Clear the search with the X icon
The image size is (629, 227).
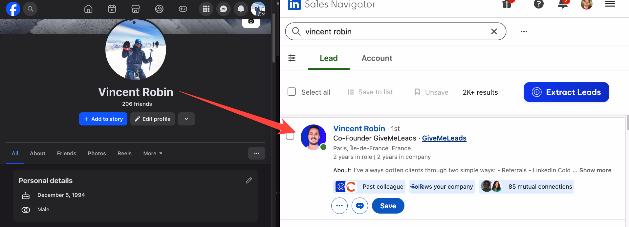point(494,31)
